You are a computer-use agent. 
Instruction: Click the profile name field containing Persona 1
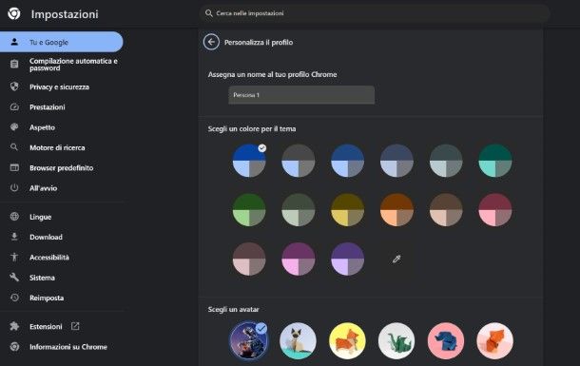pyautogui.click(x=301, y=95)
